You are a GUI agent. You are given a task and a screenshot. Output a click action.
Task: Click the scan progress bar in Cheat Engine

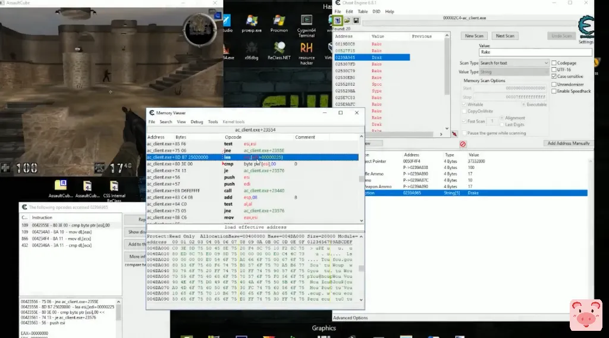[x=469, y=24]
